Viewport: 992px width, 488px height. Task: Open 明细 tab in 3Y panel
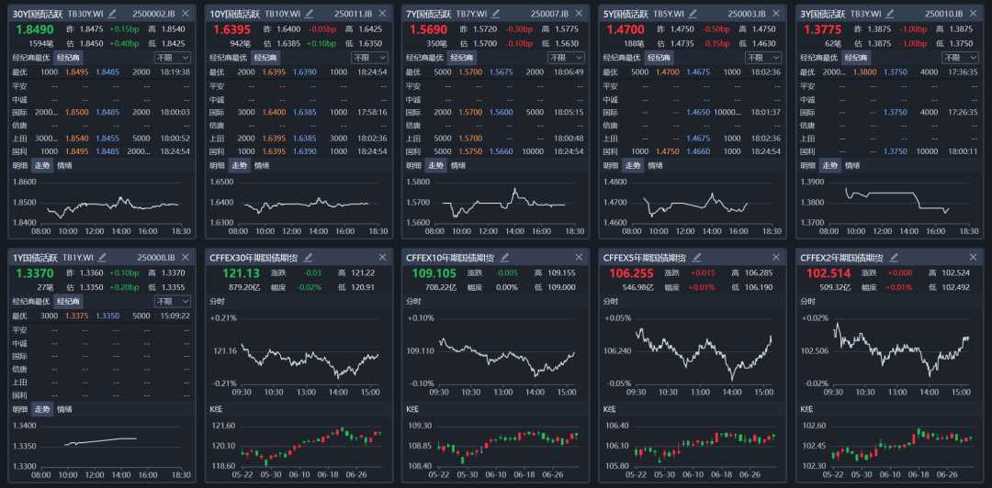[x=808, y=166]
